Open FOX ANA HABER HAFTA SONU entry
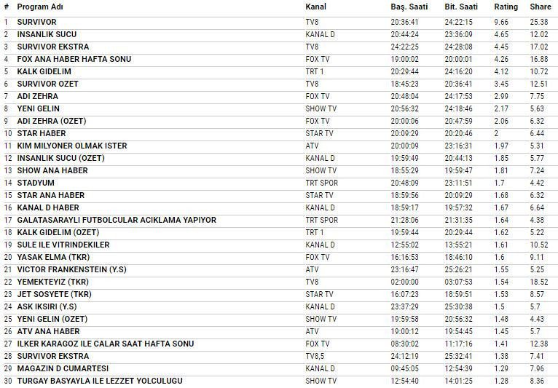This screenshot has height=388, width=558. pos(74,59)
